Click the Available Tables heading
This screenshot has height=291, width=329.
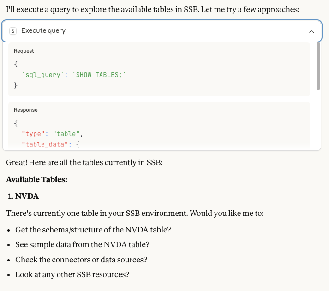[x=37, y=179]
